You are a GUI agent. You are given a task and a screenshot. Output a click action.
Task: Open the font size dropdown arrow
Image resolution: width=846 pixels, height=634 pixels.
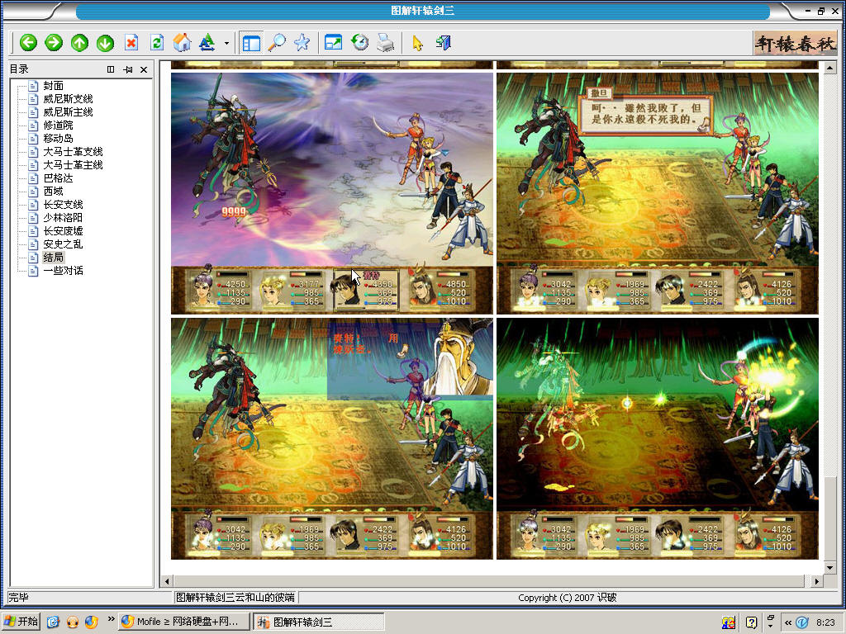[226, 43]
